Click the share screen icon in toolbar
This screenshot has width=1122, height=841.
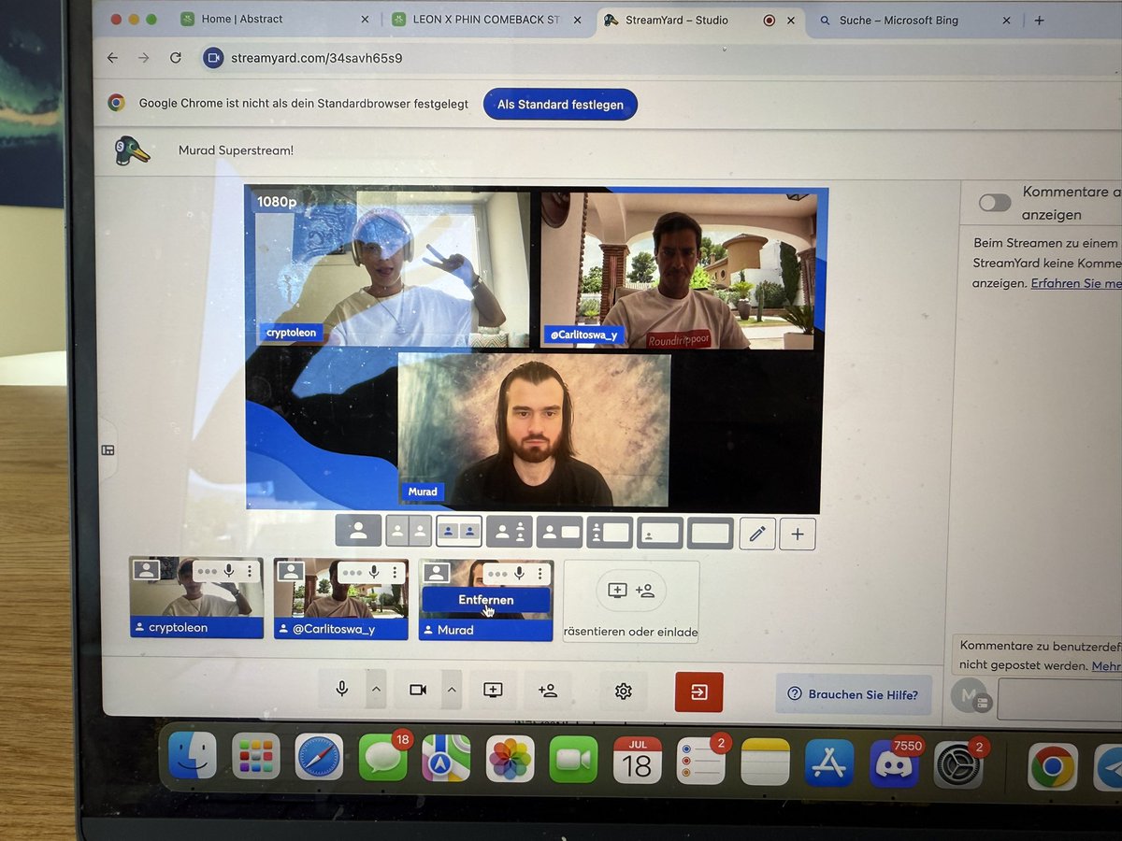pyautogui.click(x=493, y=690)
